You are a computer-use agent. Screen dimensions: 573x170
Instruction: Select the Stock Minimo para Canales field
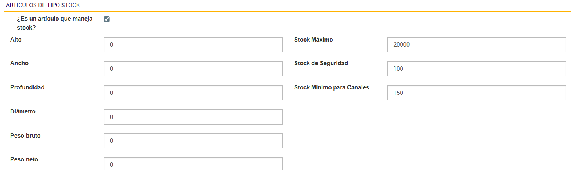(476, 93)
